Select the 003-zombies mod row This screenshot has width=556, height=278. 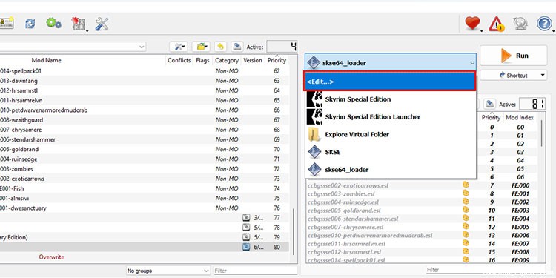tap(145, 169)
